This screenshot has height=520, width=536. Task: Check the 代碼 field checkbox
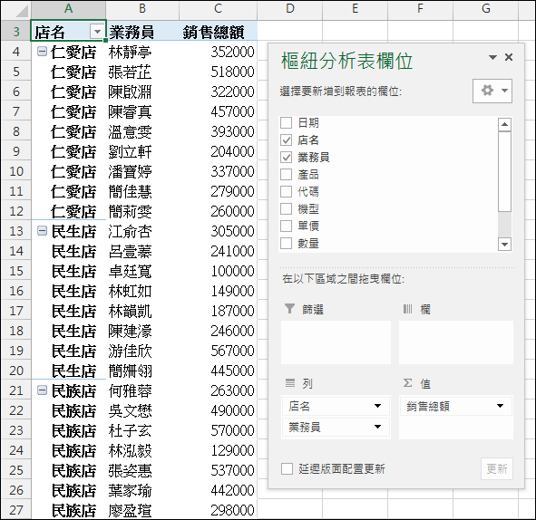286,191
